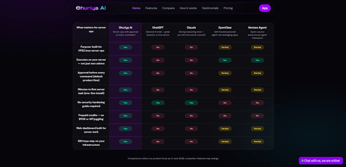Click 'Approval before every command' row label
Viewport: 346px width, 167px height.
(91, 77)
